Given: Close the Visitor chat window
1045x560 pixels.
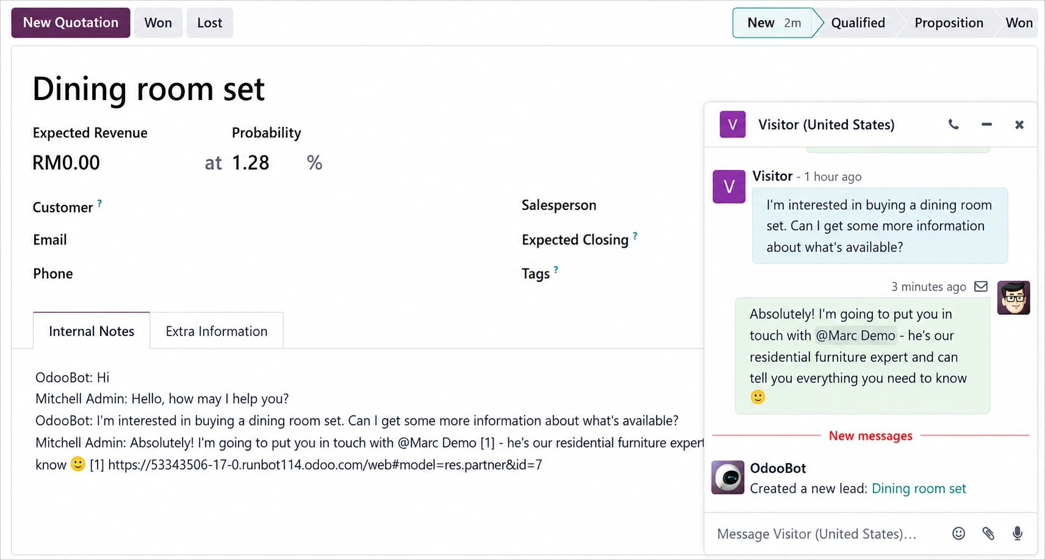Looking at the screenshot, I should [1019, 125].
